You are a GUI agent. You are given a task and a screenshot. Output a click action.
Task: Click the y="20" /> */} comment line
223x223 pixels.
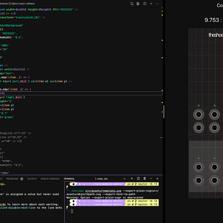coord(11,141)
